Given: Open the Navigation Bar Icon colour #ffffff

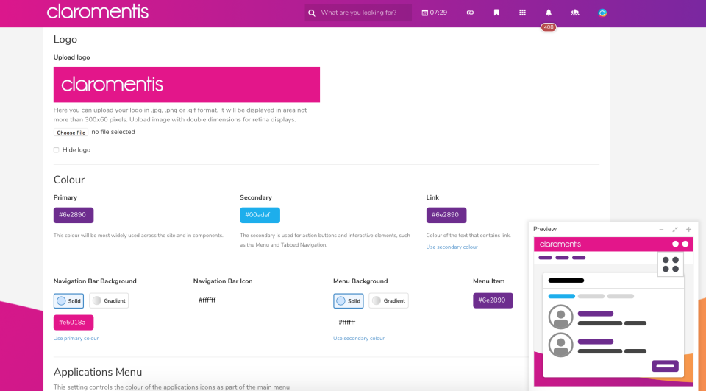Looking at the screenshot, I should pos(207,300).
